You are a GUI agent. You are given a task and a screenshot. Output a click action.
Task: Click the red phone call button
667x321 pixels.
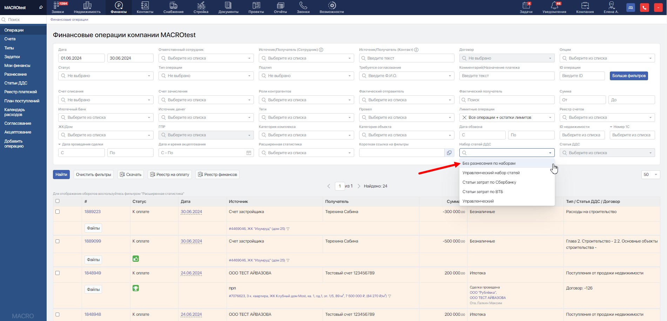(644, 7)
